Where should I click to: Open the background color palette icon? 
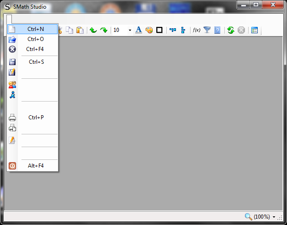[149, 30]
